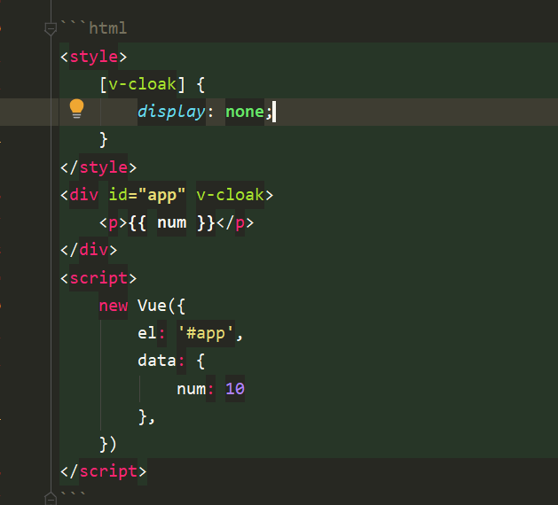This screenshot has height=505, width=558.
Task: Collapse the code fence at ```html
Action: click(51, 28)
